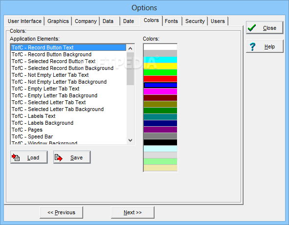The image size is (289, 225).
Task: Select 'TofC - Selected Record Button Background'
Action: point(68,68)
